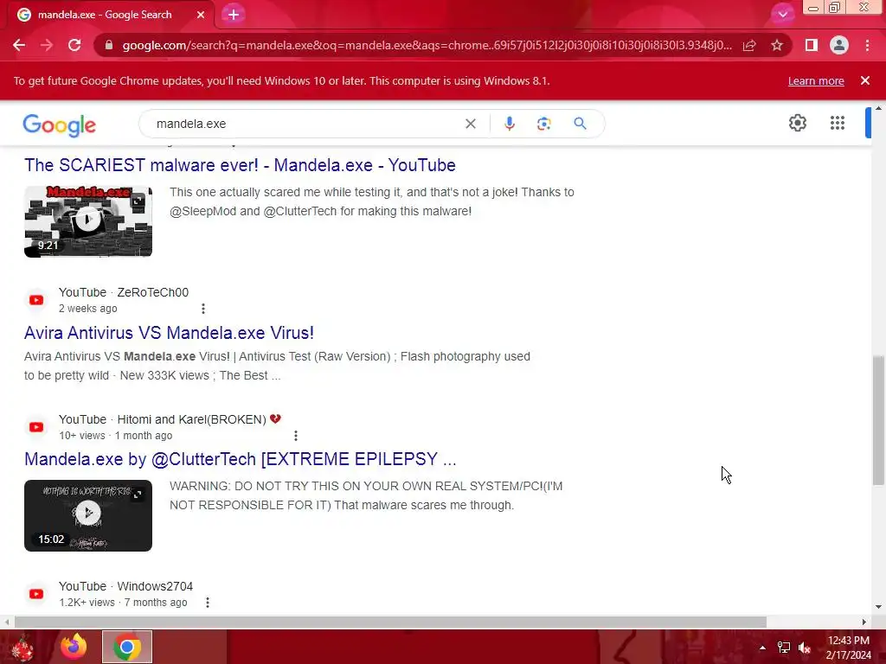Open more options for the Windows2704 result
Screen dimensions: 886x664
click(208, 603)
